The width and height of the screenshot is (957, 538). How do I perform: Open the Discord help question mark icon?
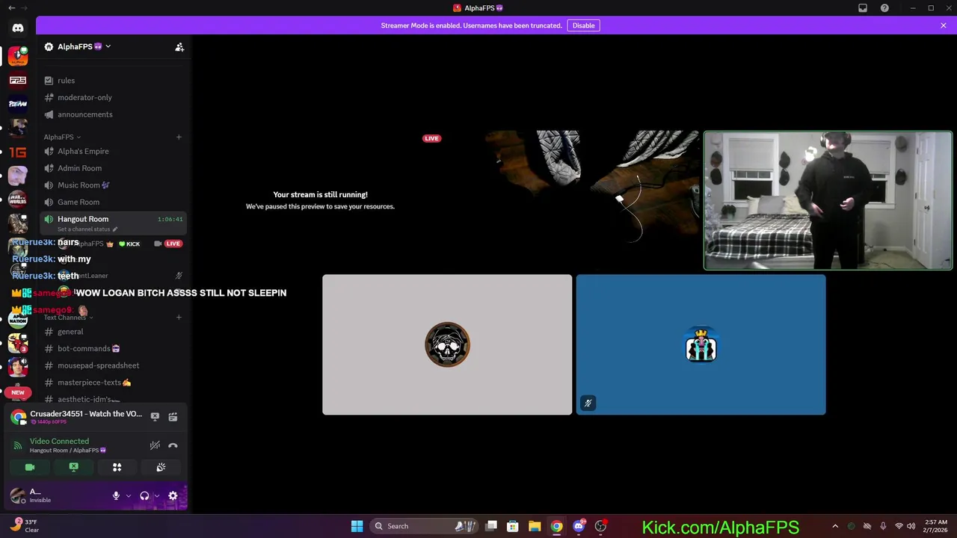[884, 8]
